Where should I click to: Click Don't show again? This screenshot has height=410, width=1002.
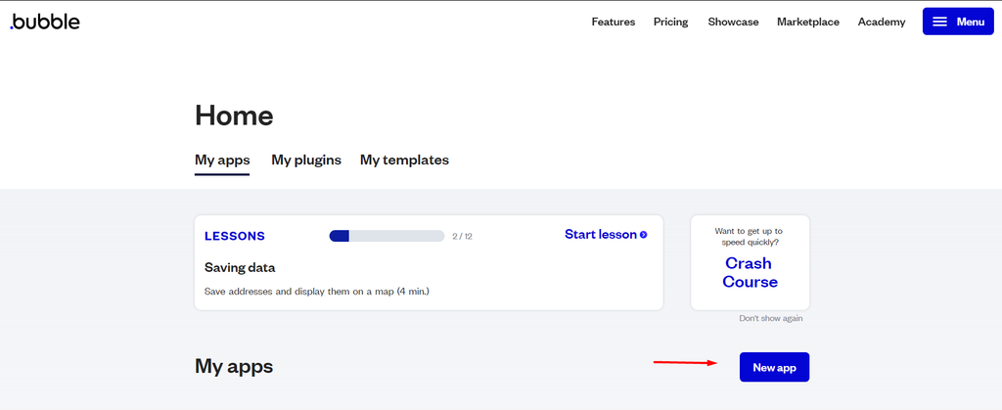(x=771, y=318)
